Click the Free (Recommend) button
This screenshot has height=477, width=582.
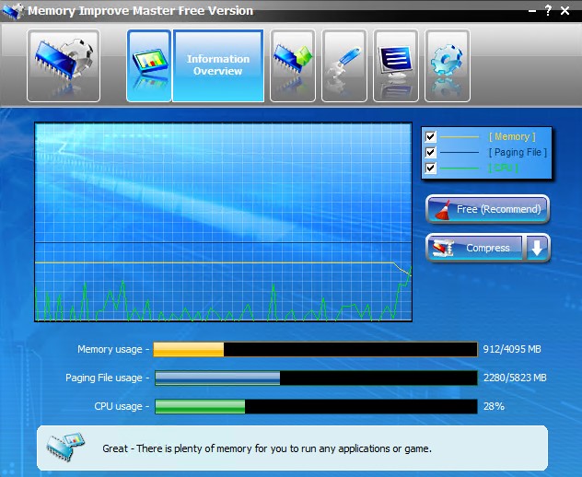click(x=487, y=209)
